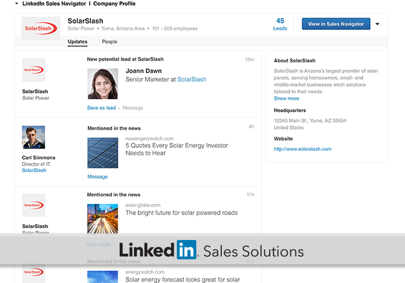Open Carl Simmons name

coord(39,157)
